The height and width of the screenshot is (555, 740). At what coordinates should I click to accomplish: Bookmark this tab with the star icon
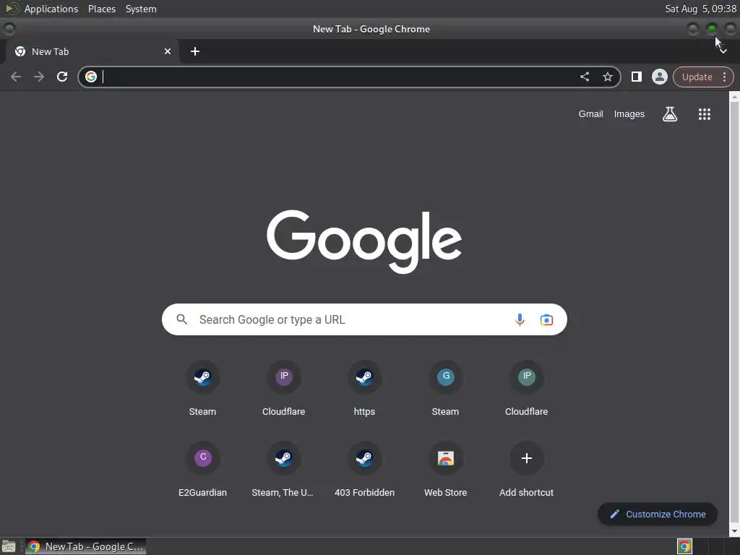point(607,77)
